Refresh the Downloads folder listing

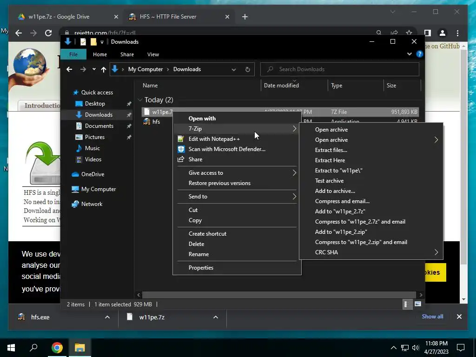click(x=248, y=69)
